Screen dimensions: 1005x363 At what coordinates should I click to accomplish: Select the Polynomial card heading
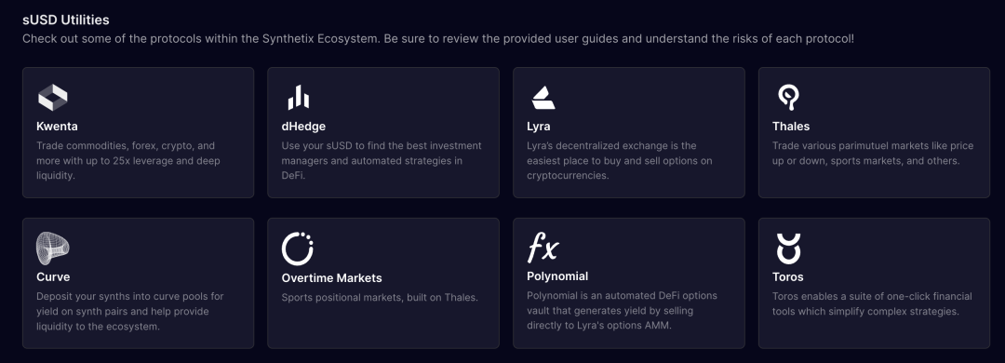coord(557,276)
